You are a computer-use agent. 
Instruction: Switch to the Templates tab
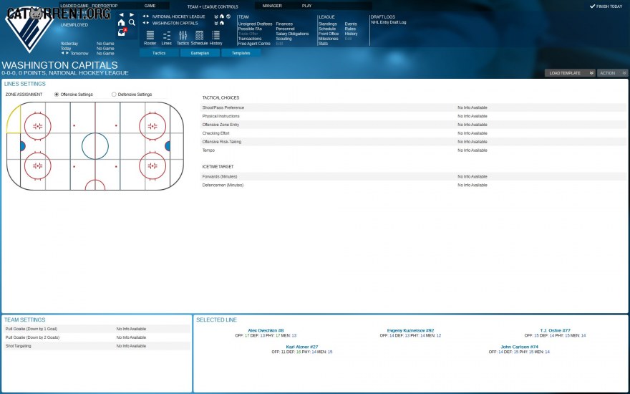point(241,53)
